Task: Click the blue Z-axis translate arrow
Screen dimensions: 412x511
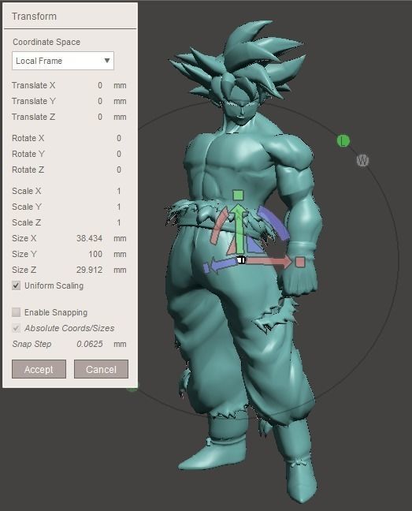Action: pos(225,263)
